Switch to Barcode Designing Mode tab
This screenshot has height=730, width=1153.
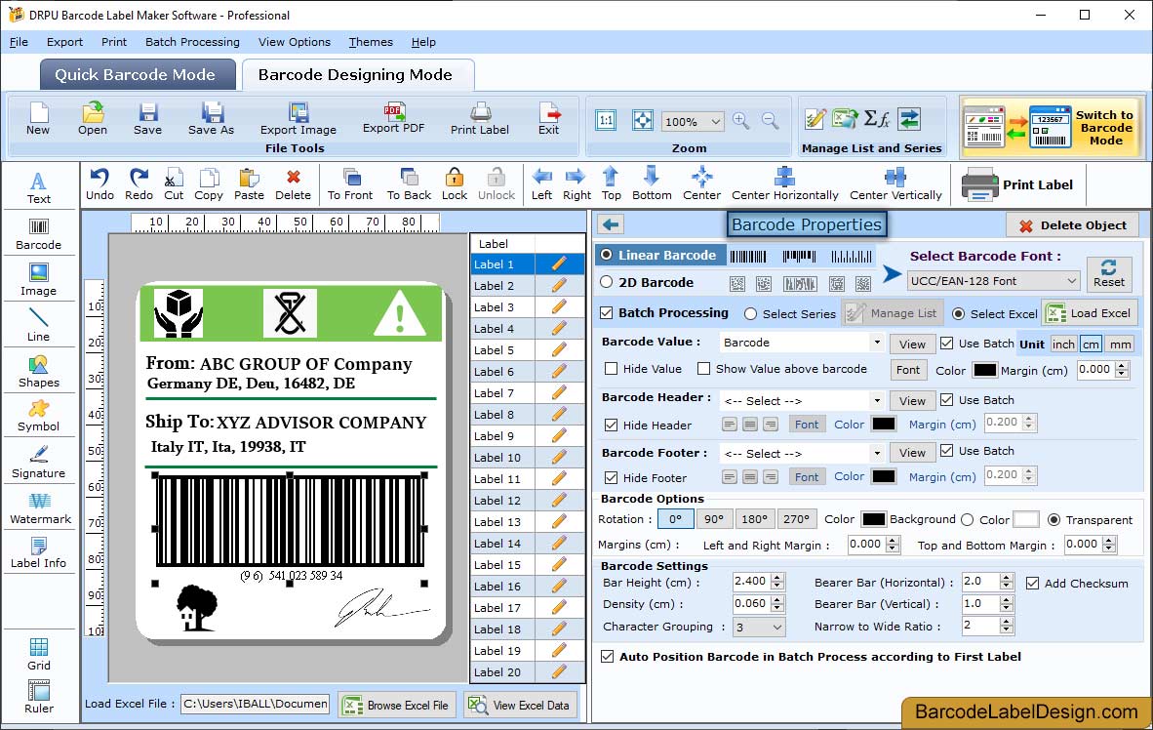pyautogui.click(x=357, y=74)
